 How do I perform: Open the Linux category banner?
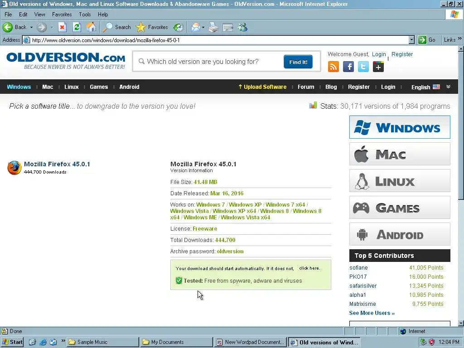(x=400, y=180)
